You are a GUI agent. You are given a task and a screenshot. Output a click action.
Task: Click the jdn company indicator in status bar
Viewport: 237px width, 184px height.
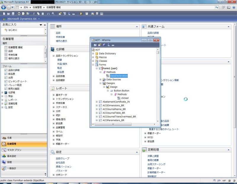[x=219, y=180]
